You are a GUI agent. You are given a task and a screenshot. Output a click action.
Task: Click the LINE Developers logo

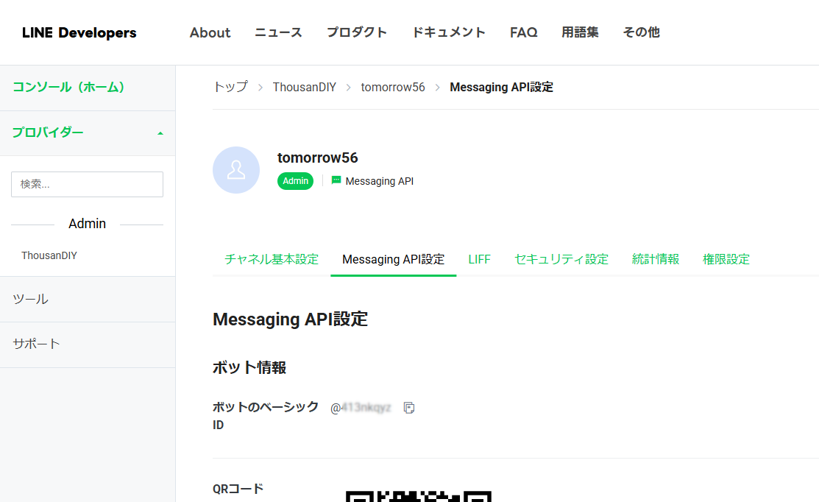[x=78, y=32]
